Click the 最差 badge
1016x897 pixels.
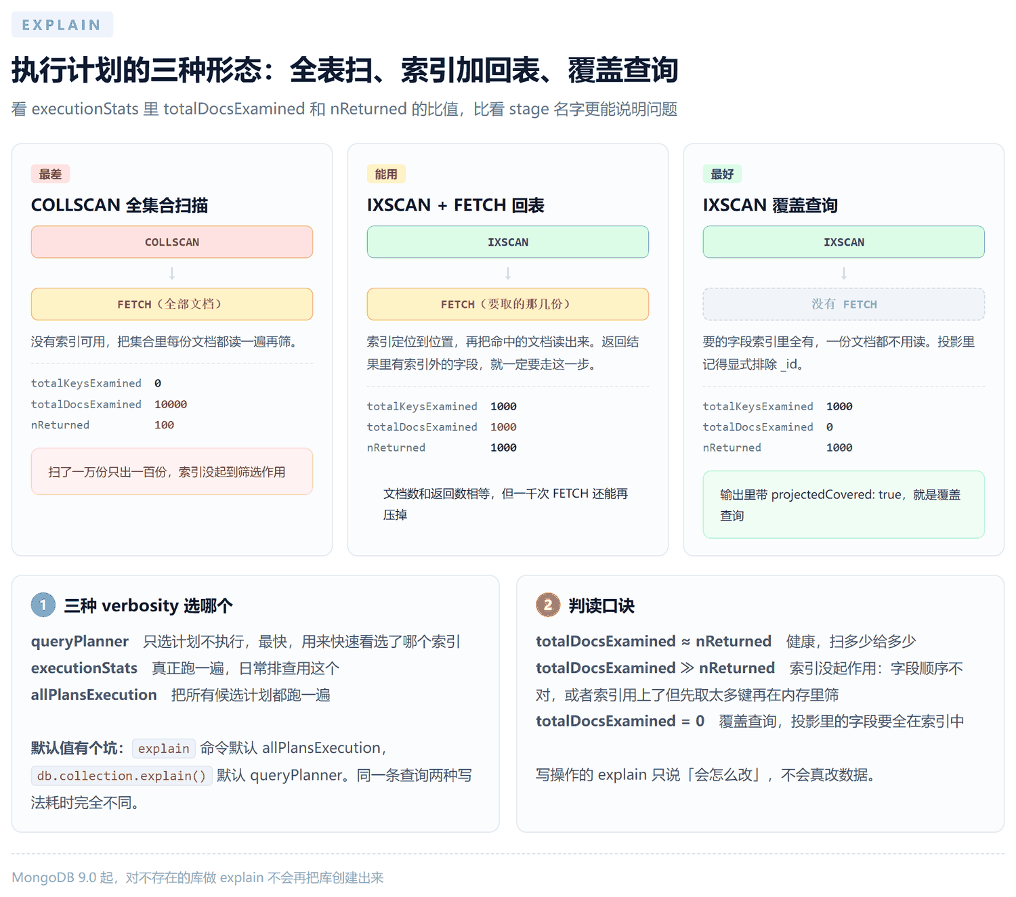pyautogui.click(x=50, y=174)
